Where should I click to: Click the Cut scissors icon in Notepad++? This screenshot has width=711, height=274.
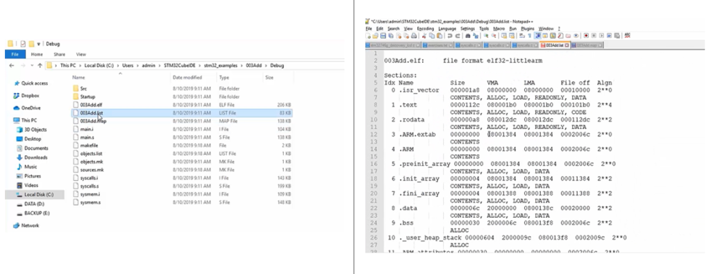pos(424,35)
